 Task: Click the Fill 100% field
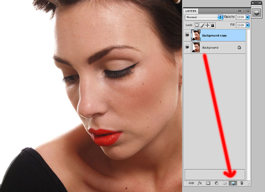tap(241, 25)
